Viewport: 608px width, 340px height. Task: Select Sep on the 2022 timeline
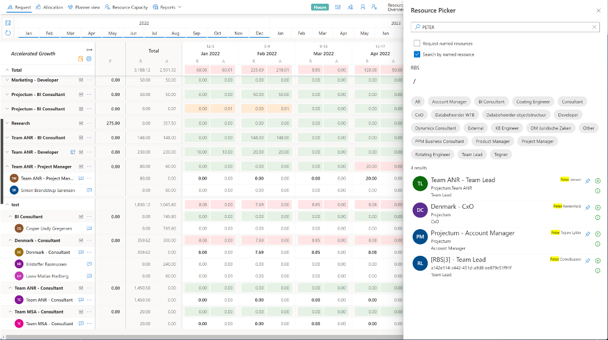click(x=196, y=33)
